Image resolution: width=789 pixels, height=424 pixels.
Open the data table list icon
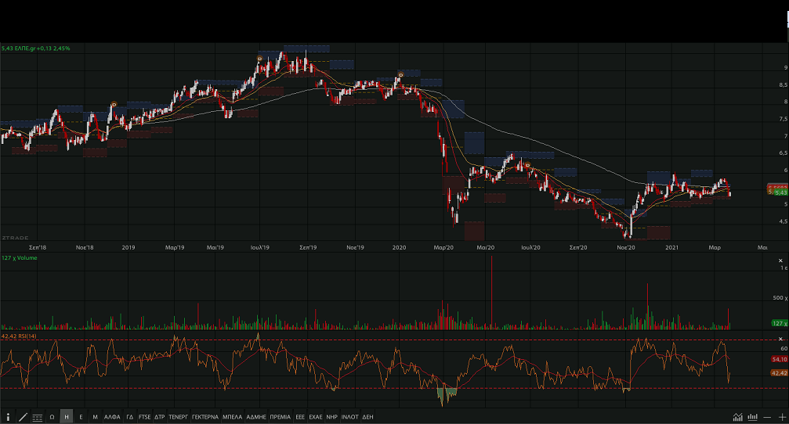point(38,417)
